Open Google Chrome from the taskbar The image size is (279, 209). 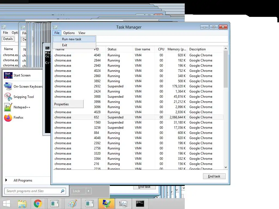[x=38, y=204]
